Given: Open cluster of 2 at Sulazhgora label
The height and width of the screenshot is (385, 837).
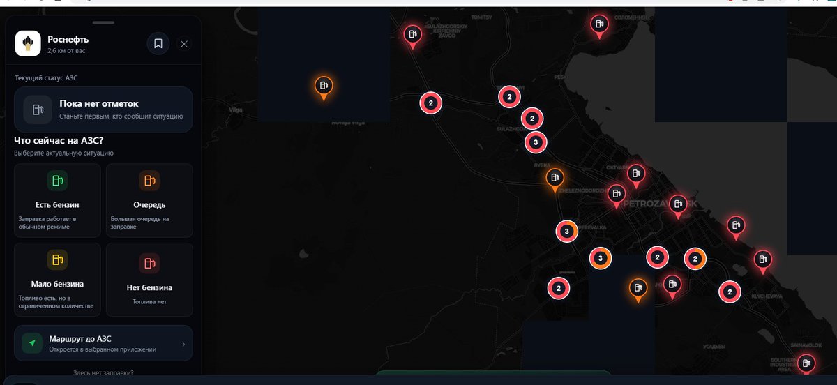Looking at the screenshot, I should [531, 119].
